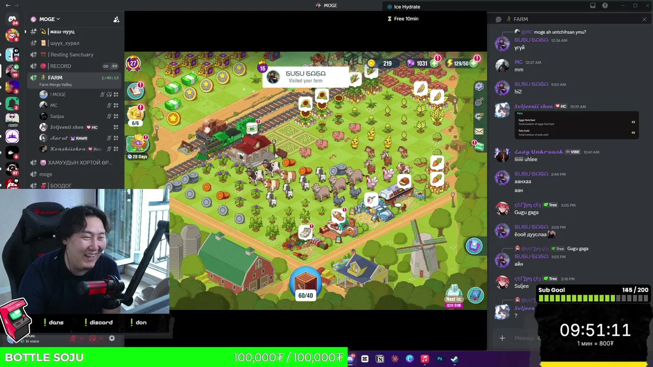Open the 28 Days event icon
The height and width of the screenshot is (367, 653).
(x=137, y=148)
